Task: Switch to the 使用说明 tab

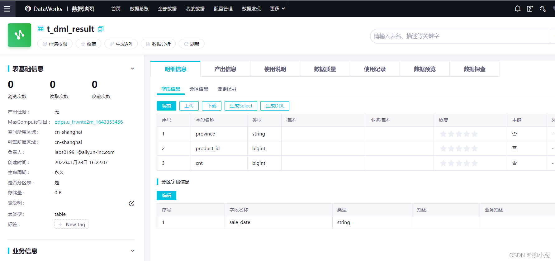Action: point(275,69)
